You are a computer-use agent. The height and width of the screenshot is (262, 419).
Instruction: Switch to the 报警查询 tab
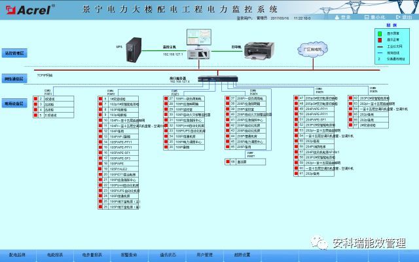pyautogui.click(x=128, y=254)
